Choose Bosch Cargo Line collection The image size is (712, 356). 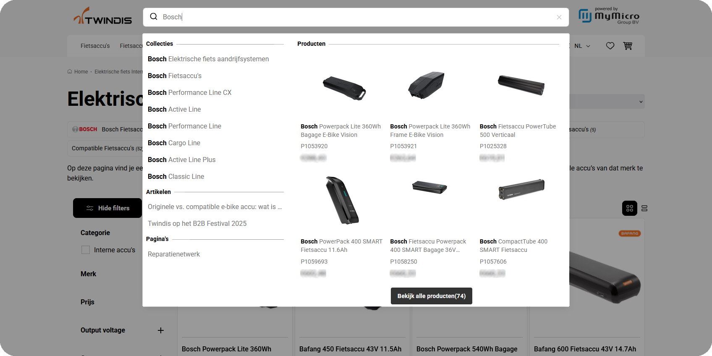coord(174,143)
